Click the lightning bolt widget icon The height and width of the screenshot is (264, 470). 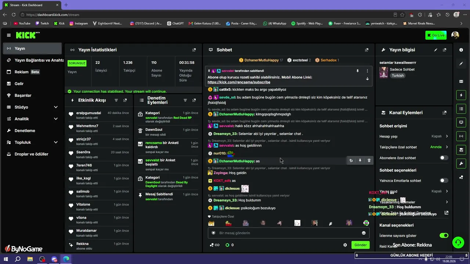click(x=461, y=95)
